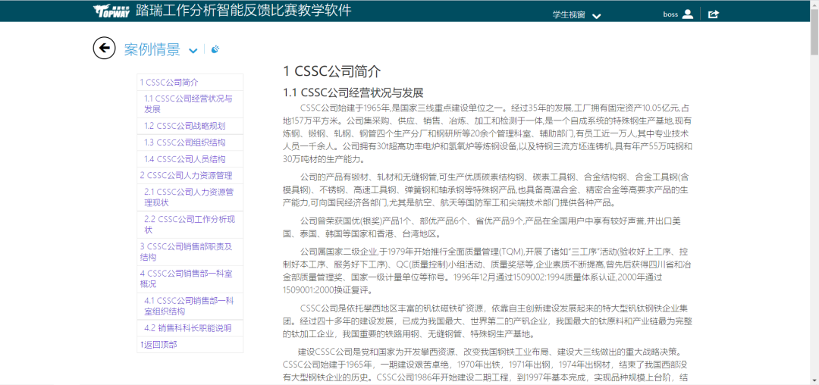Select 3 CSSC公司销售部职责及结构
The width and height of the screenshot is (819, 385).
[x=186, y=251]
